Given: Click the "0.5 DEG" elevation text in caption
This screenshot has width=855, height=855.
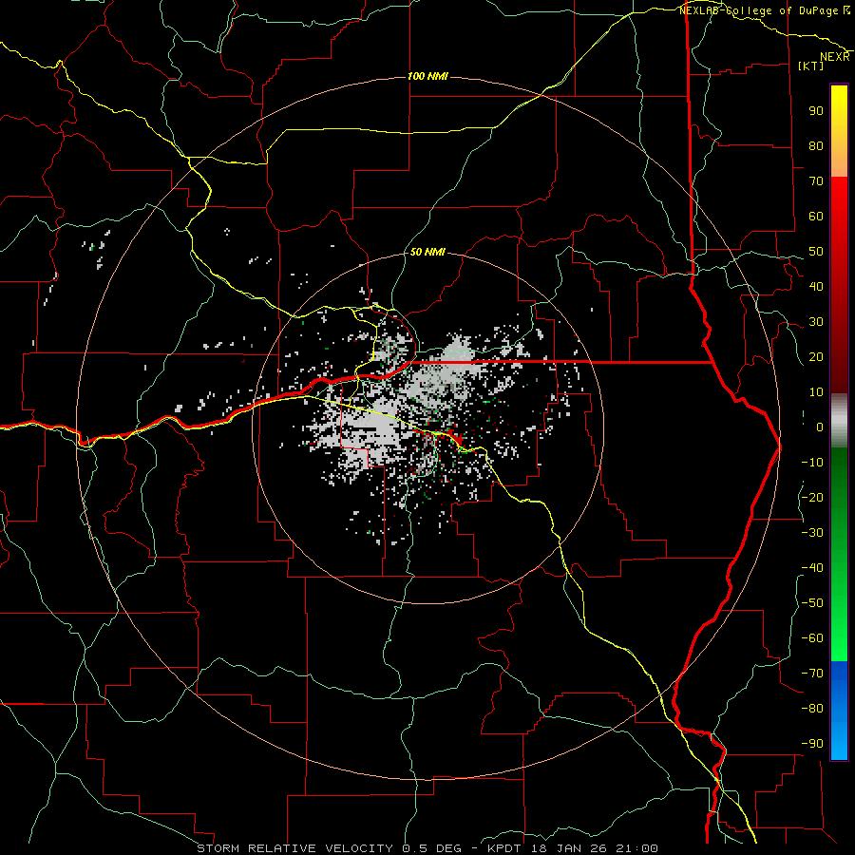Looking at the screenshot, I should pos(432,848).
